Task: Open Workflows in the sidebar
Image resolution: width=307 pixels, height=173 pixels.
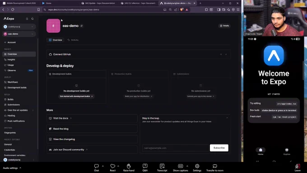Action: [x=11, y=82]
